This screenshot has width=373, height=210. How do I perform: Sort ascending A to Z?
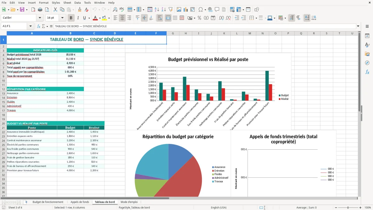(157, 10)
